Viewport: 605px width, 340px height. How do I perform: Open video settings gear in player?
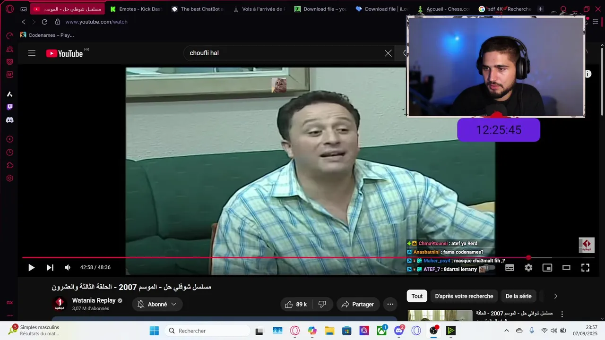[x=528, y=268]
